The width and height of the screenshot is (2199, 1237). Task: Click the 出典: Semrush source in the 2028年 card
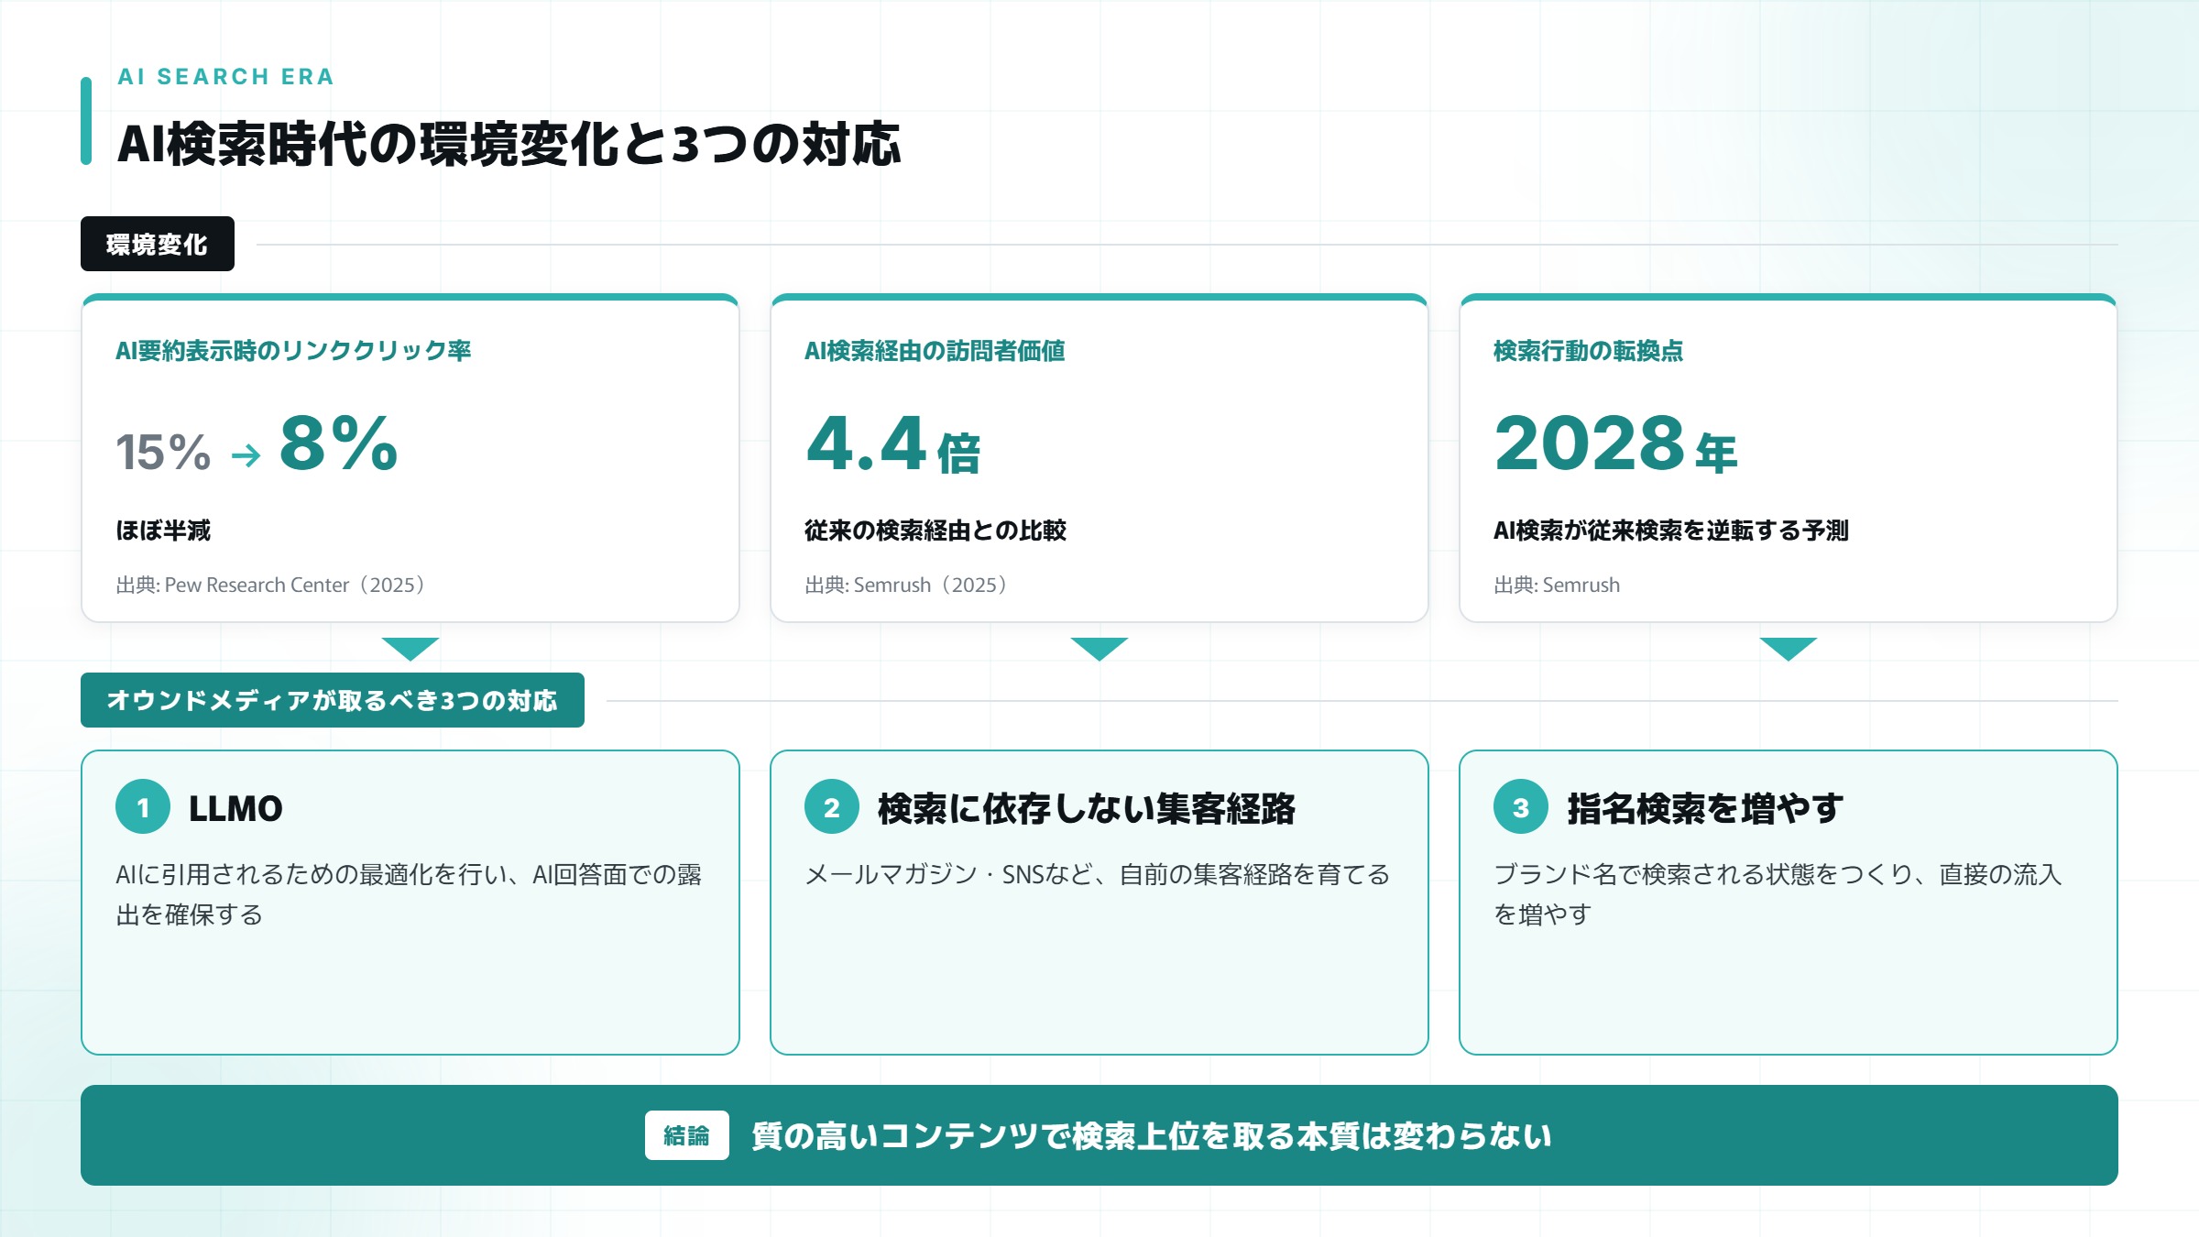1557,585
